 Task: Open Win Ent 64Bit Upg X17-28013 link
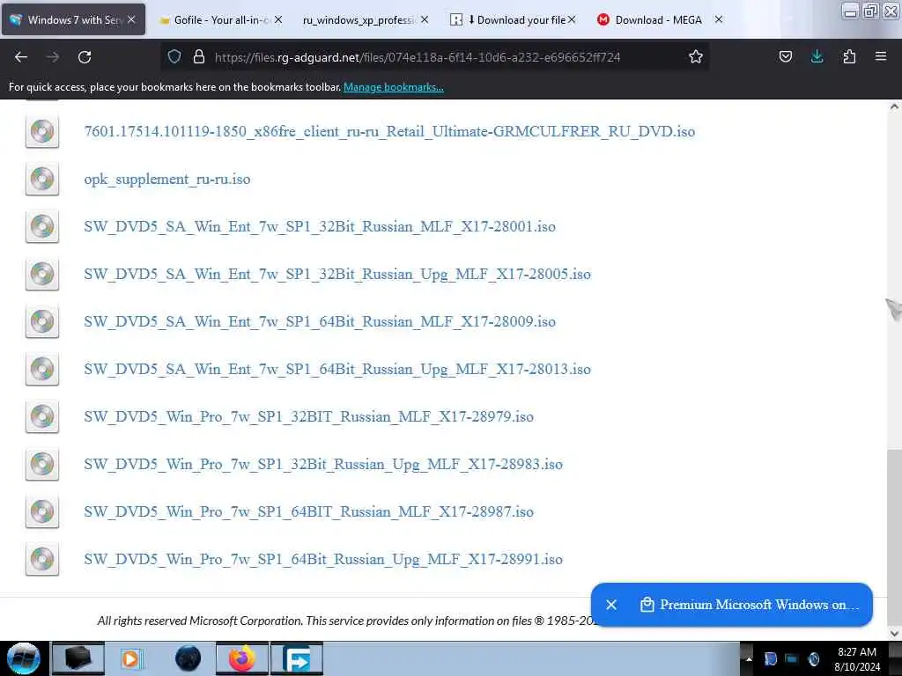[x=337, y=369]
